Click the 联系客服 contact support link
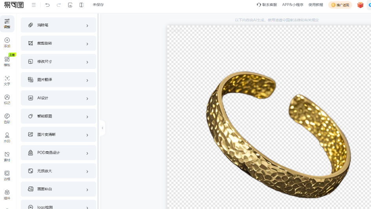 (267, 5)
